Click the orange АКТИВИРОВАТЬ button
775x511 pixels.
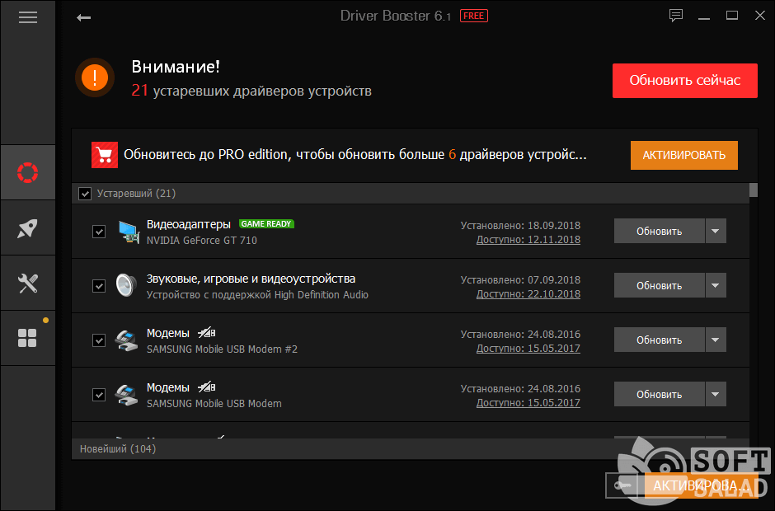click(684, 155)
